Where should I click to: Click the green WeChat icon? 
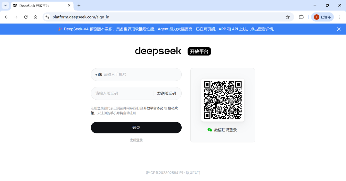pos(210,130)
